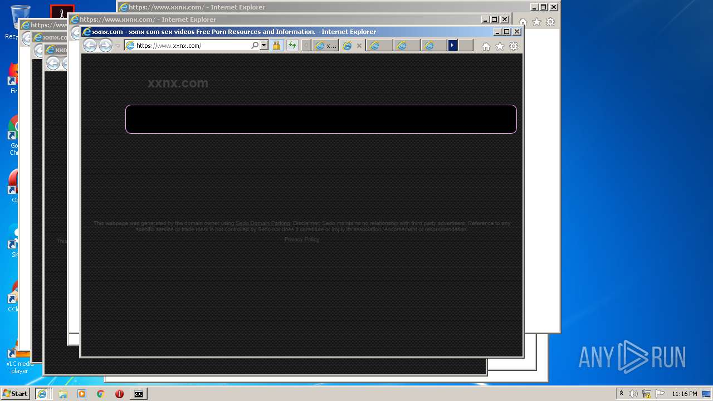Screen dimensions: 713x401
Task: Open a new tab with blank tab button
Action: point(466,46)
